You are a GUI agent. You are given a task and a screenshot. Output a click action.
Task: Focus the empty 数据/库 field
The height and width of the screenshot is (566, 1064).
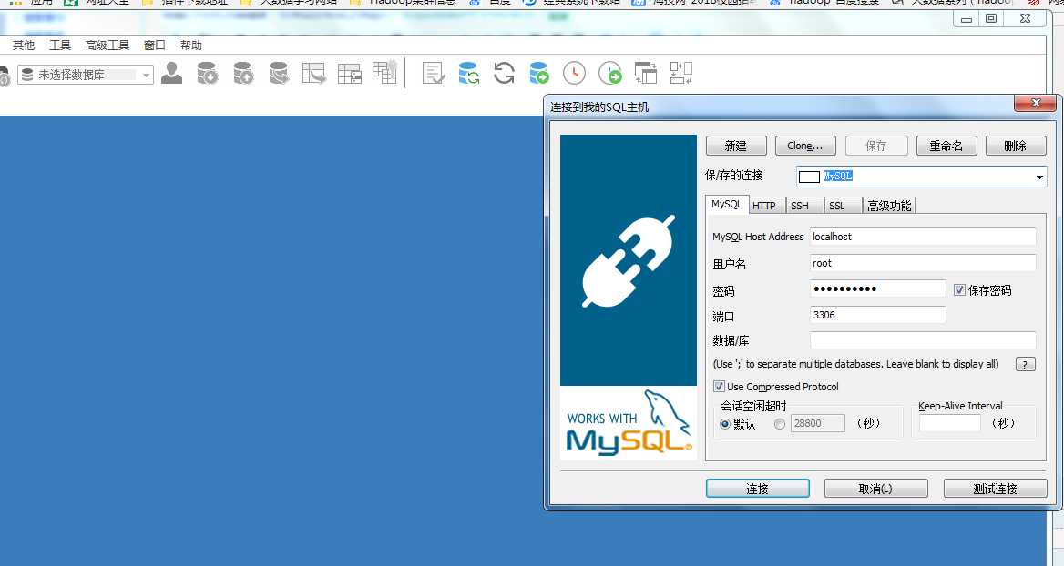click(x=923, y=340)
